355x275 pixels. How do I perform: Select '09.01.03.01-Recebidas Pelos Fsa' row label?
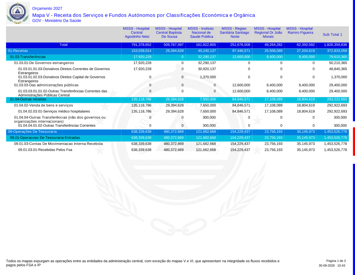(x=45, y=150)
